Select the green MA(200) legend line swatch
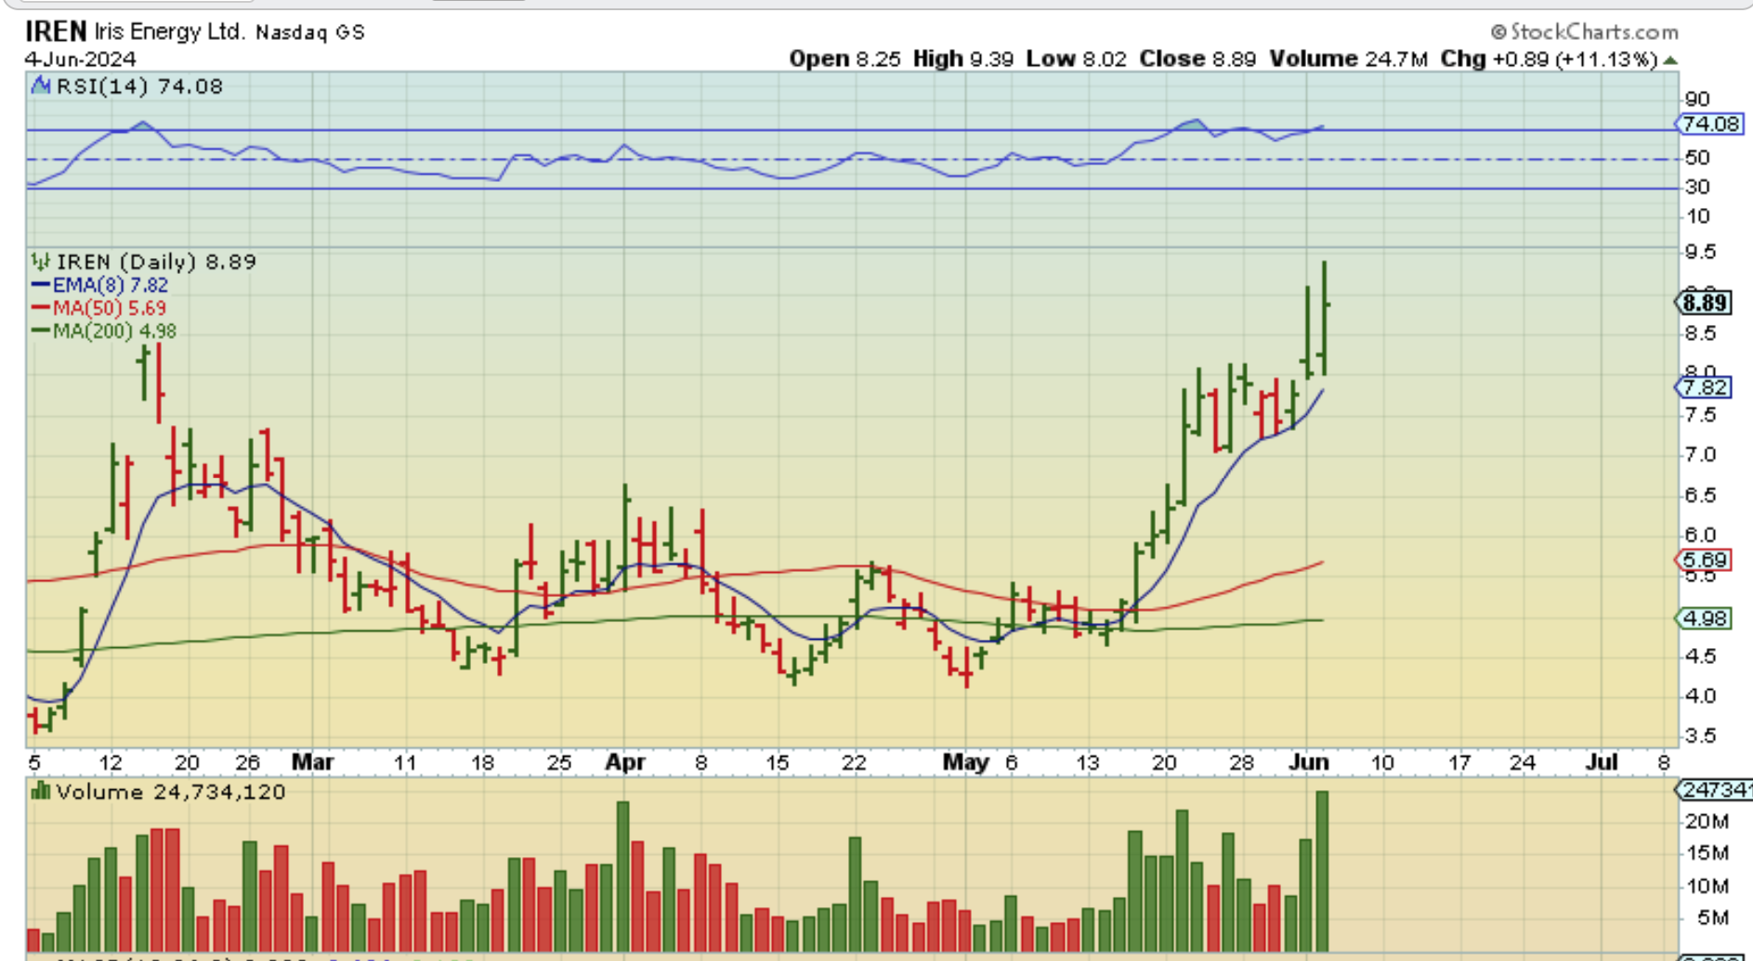 (x=41, y=331)
